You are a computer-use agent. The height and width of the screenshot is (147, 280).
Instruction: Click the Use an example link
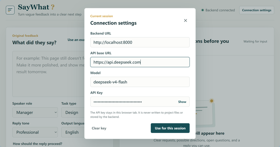click(76, 40)
